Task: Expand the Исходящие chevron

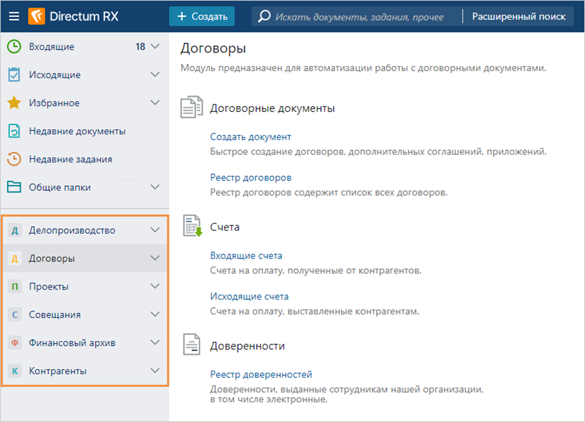Action: 155,75
